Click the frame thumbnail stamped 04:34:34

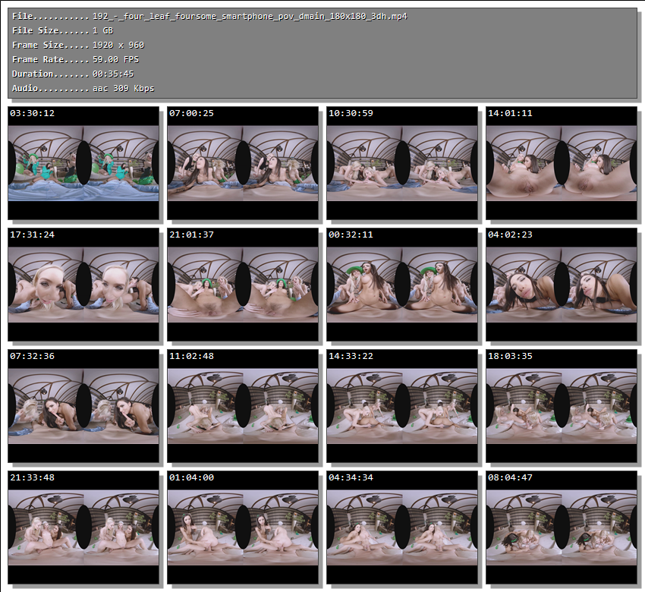[x=402, y=527]
